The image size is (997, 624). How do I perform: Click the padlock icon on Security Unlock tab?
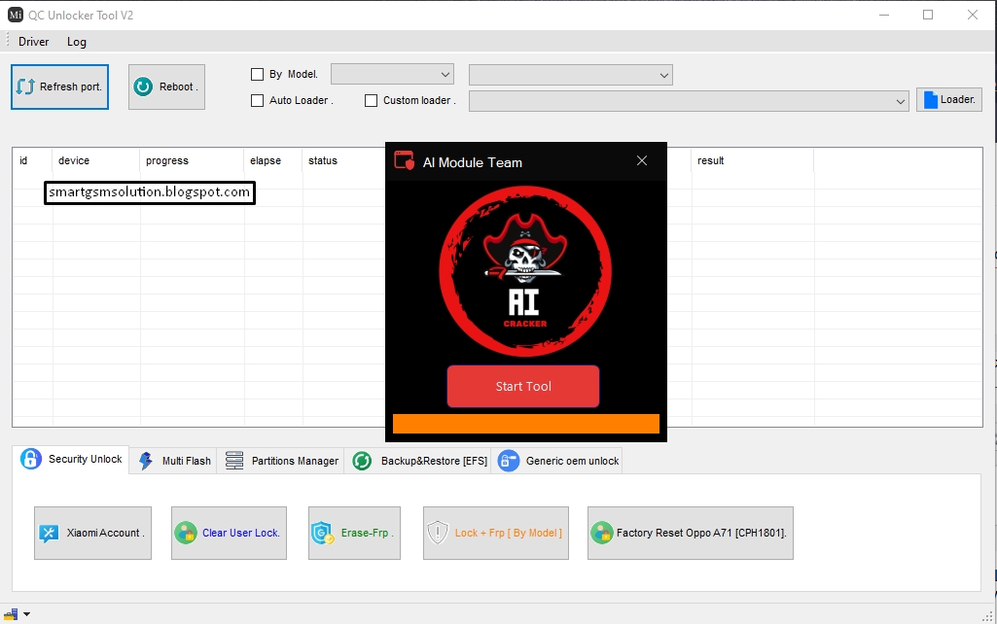click(30, 458)
